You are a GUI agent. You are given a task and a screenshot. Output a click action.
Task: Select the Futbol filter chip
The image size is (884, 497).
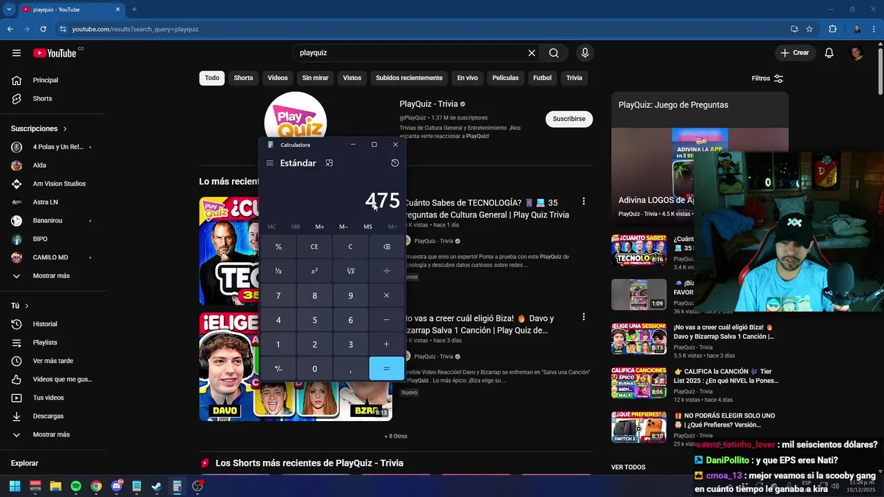coord(542,78)
